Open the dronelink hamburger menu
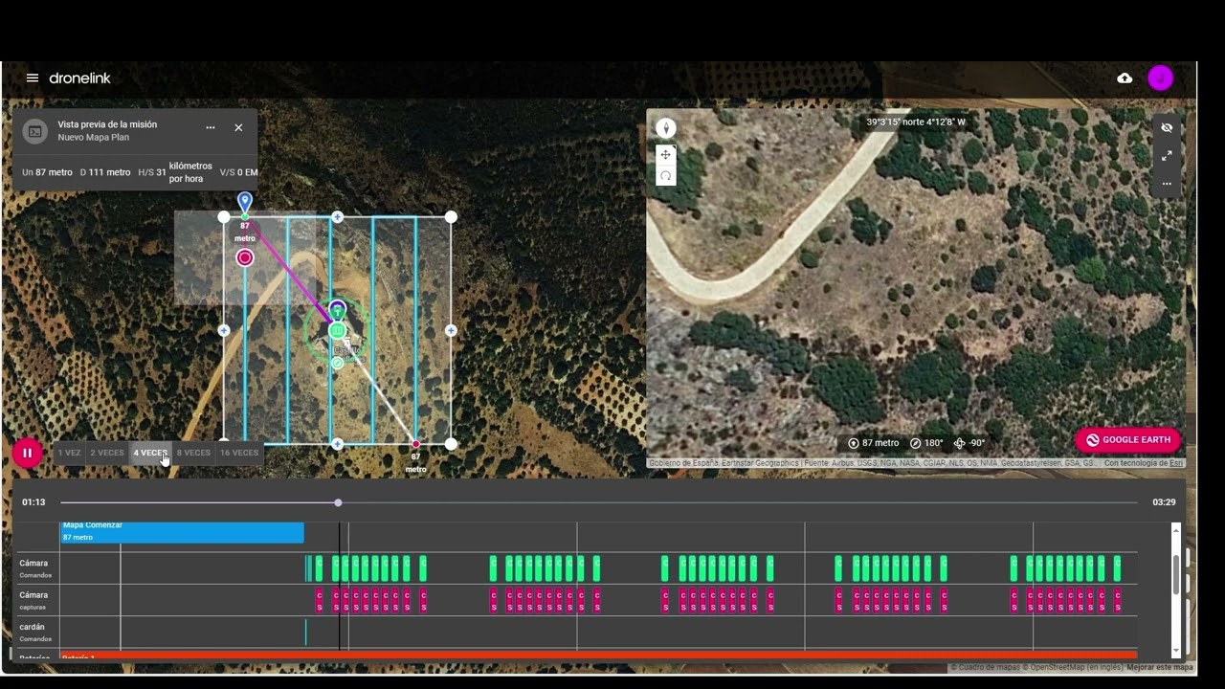Screen dimensions: 1225x689 point(33,78)
